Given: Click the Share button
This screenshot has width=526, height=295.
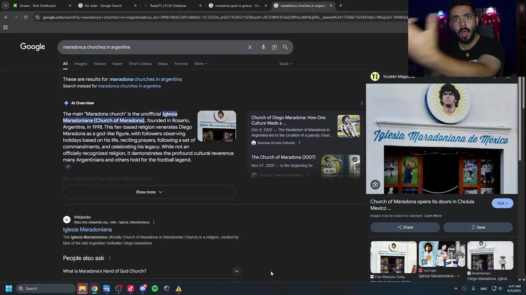Looking at the screenshot, I should click(x=405, y=227).
